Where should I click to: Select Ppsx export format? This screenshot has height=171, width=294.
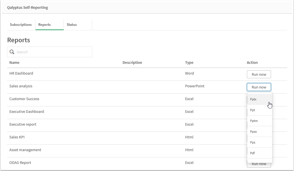253,132
